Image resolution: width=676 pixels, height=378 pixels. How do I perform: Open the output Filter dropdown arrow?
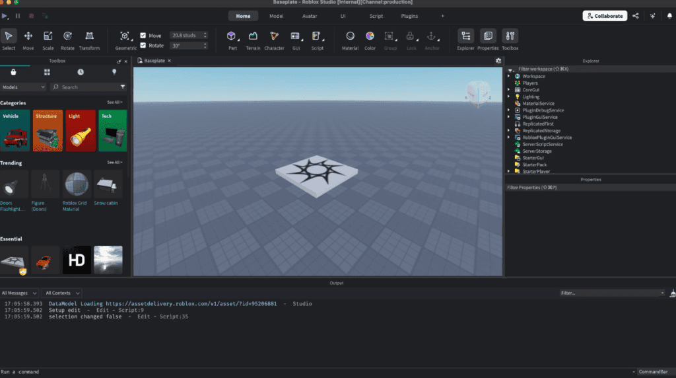click(x=662, y=293)
